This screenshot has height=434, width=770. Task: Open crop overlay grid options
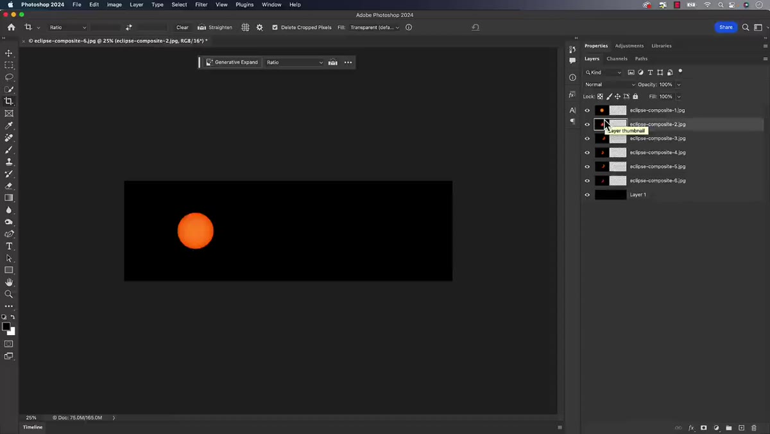(x=245, y=28)
